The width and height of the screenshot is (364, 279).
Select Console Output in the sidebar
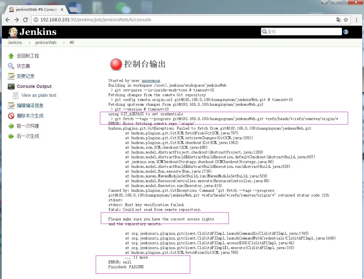point(34,86)
